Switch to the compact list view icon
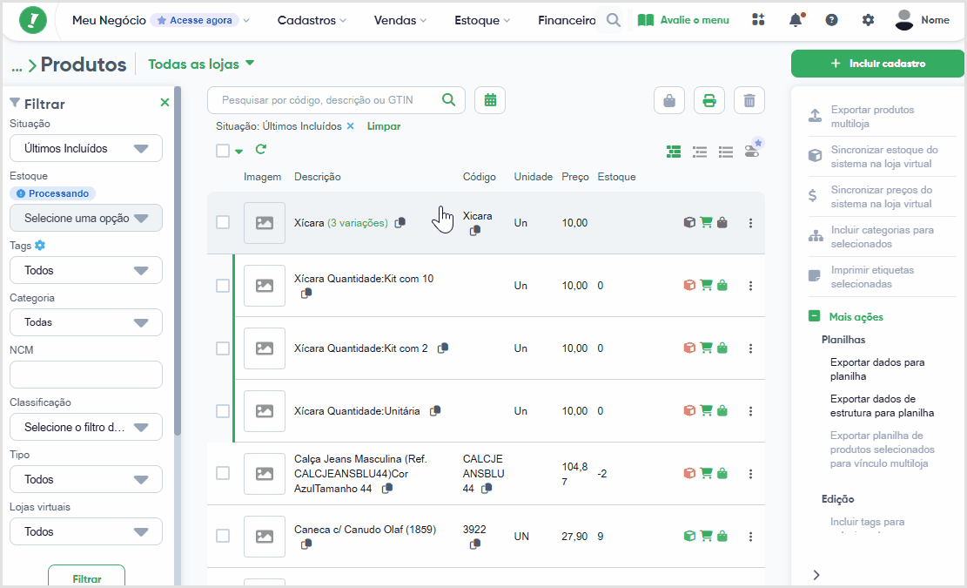The width and height of the screenshot is (967, 588). [x=726, y=152]
